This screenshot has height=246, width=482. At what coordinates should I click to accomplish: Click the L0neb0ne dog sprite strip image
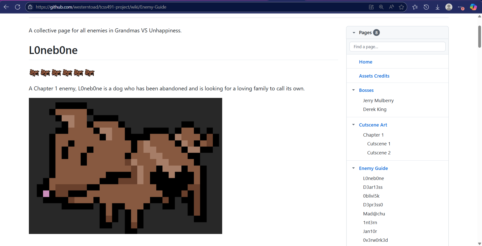(x=62, y=73)
